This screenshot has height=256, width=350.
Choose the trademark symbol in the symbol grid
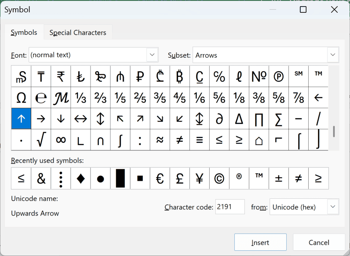pyautogui.click(x=318, y=77)
